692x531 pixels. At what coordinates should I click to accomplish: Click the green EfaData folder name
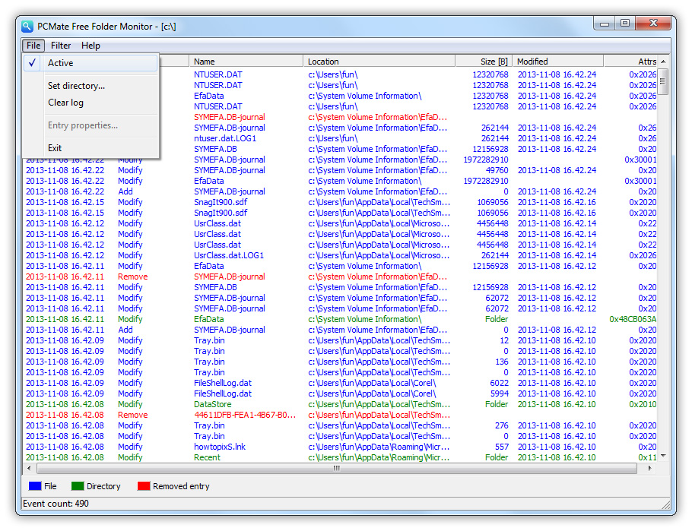209,319
